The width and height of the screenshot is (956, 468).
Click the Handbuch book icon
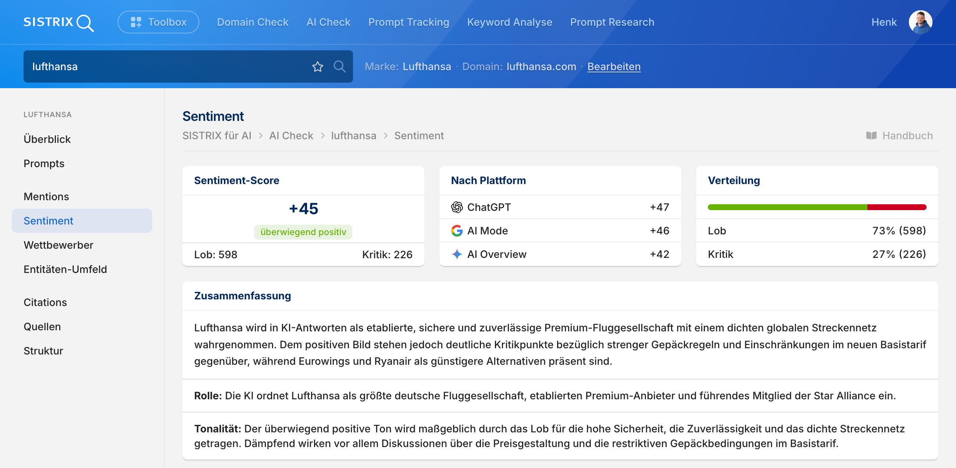click(871, 136)
